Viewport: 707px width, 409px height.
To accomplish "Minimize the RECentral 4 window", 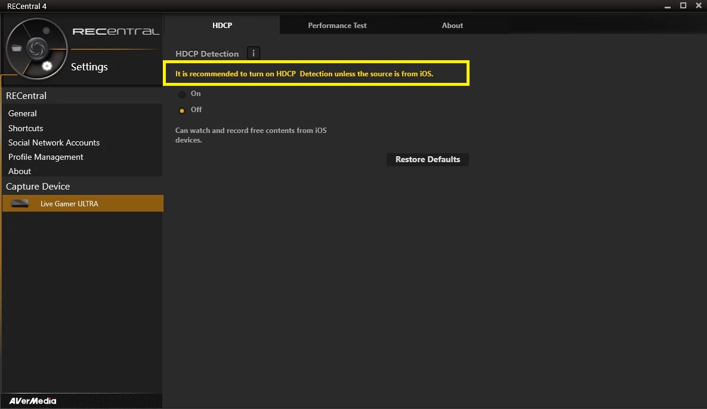I will coord(667,7).
